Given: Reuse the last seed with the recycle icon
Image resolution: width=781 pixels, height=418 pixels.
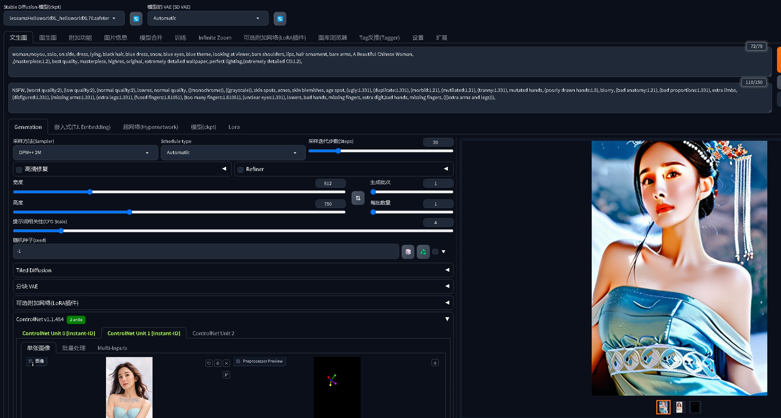Looking at the screenshot, I should pyautogui.click(x=423, y=252).
